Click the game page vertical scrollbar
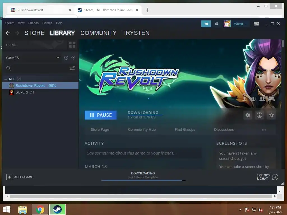Screen dimensions: 287x215 283,44
